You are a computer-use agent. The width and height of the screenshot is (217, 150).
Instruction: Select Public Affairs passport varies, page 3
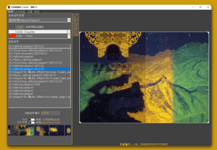pos(39,97)
